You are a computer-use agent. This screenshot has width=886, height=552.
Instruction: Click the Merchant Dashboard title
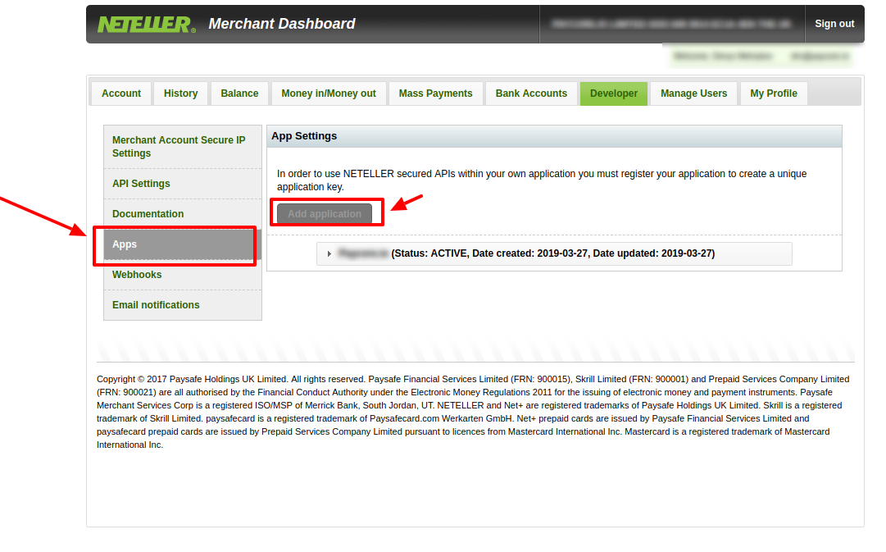281,24
